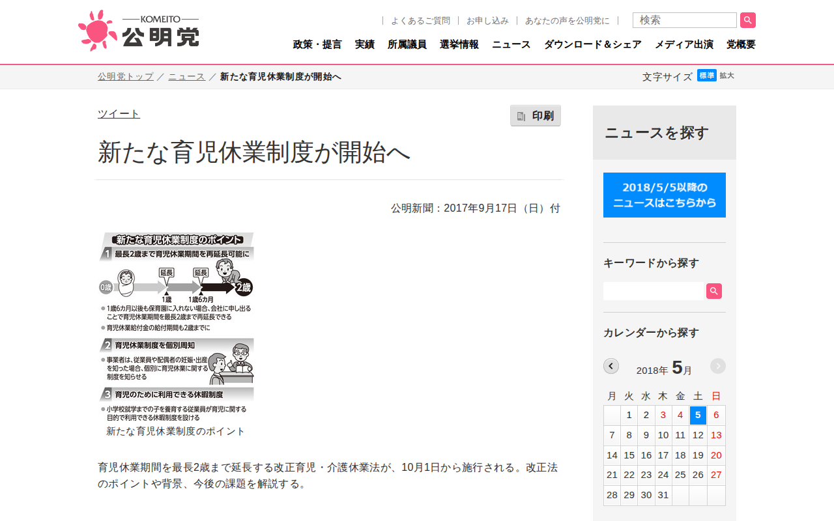834x521 pixels.
Task: Open メディア出演 menu item
Action: coord(684,44)
